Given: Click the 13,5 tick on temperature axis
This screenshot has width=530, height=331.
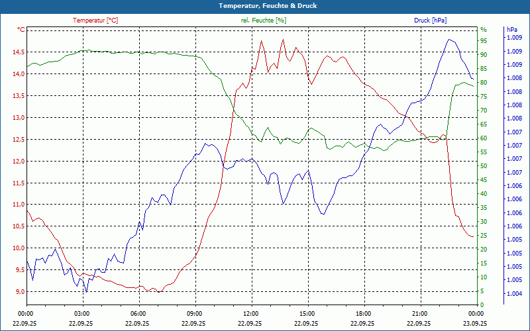Looking at the screenshot, I should (19, 96).
